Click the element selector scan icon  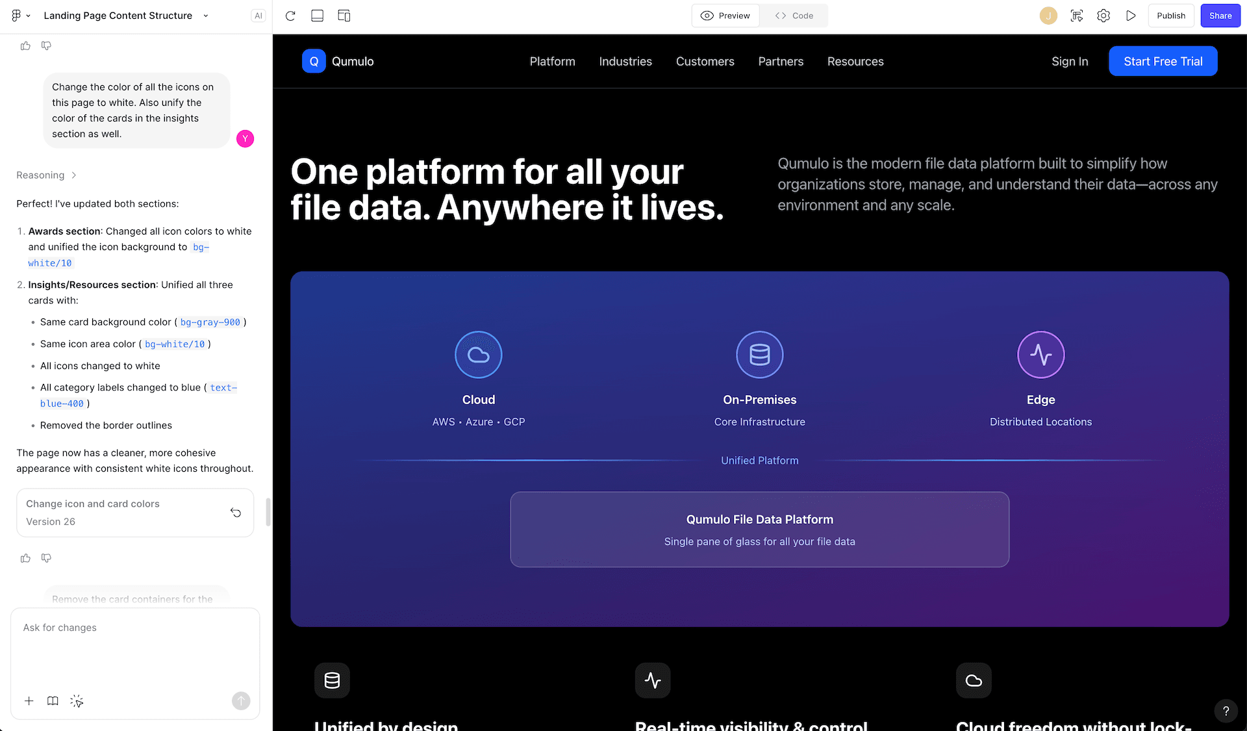coord(1077,16)
